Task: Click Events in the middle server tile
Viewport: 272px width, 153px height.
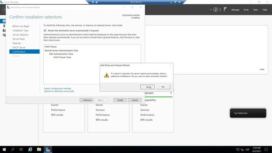Action: [x=99, y=105]
